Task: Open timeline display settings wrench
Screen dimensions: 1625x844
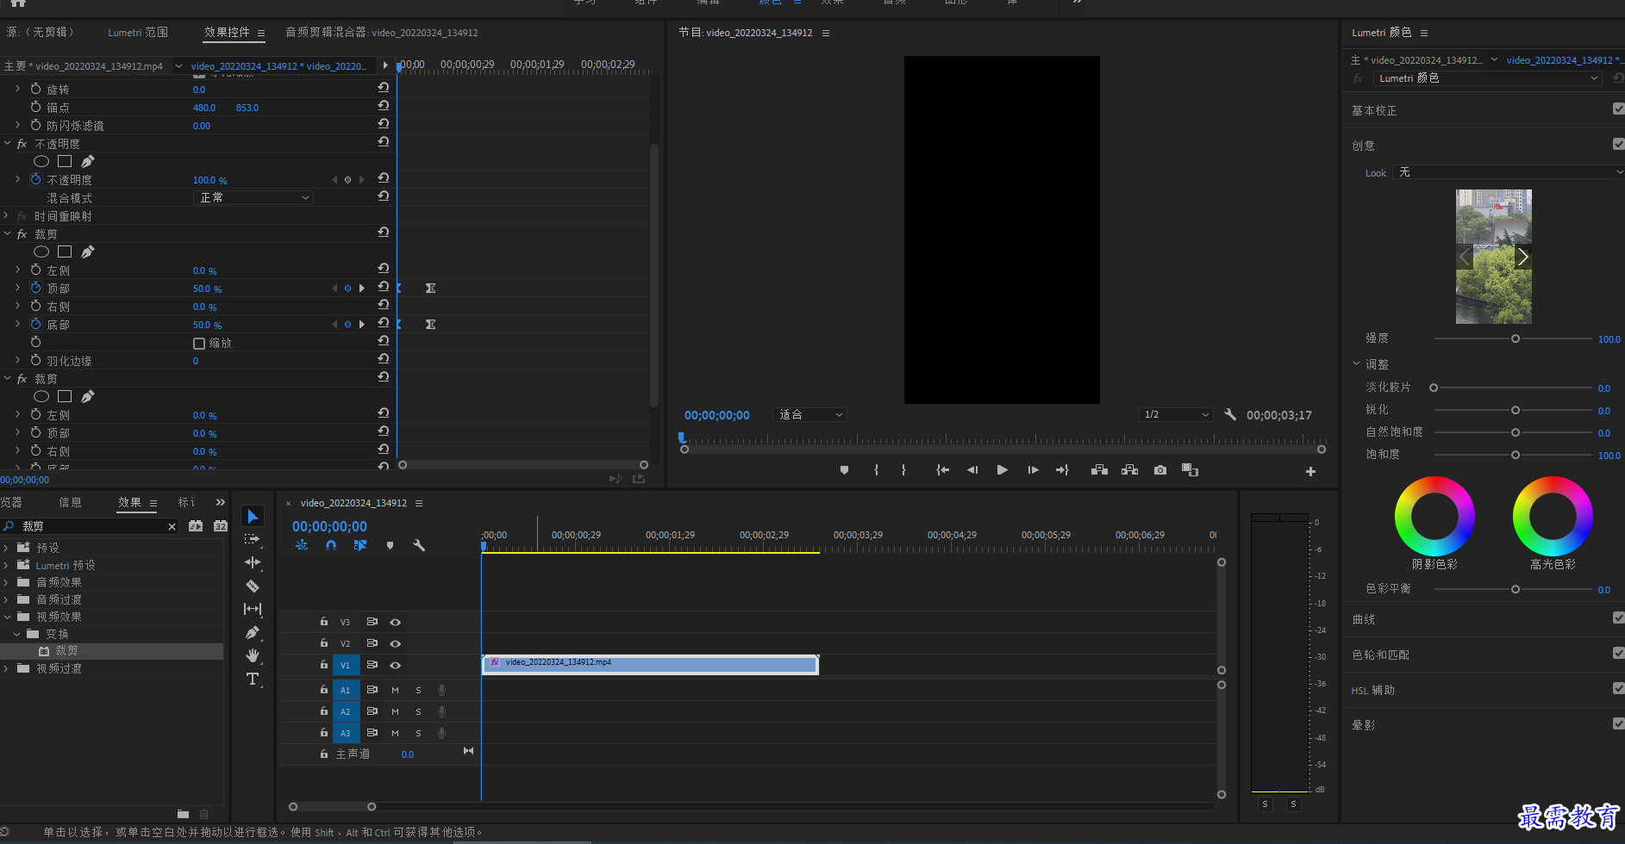Action: pyautogui.click(x=419, y=545)
